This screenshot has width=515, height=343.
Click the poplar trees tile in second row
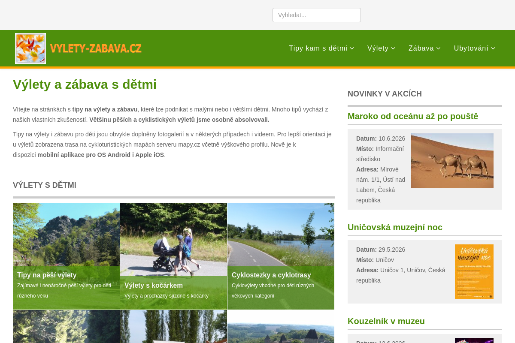[173, 327]
